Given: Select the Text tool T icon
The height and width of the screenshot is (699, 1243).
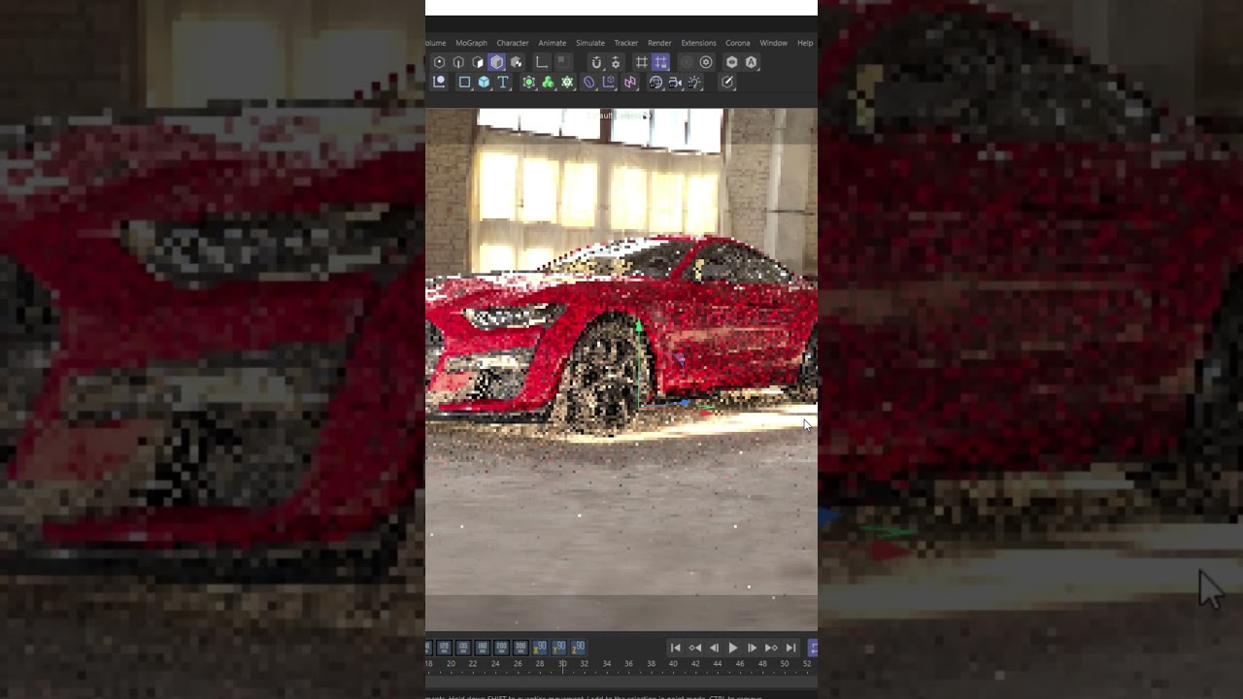Looking at the screenshot, I should [x=503, y=83].
